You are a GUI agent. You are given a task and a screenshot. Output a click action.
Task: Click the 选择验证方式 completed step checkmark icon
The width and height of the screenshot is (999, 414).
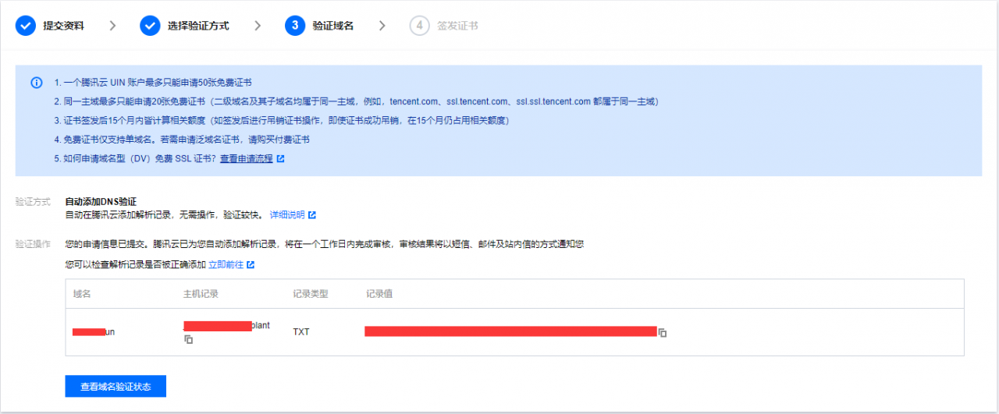click(150, 26)
